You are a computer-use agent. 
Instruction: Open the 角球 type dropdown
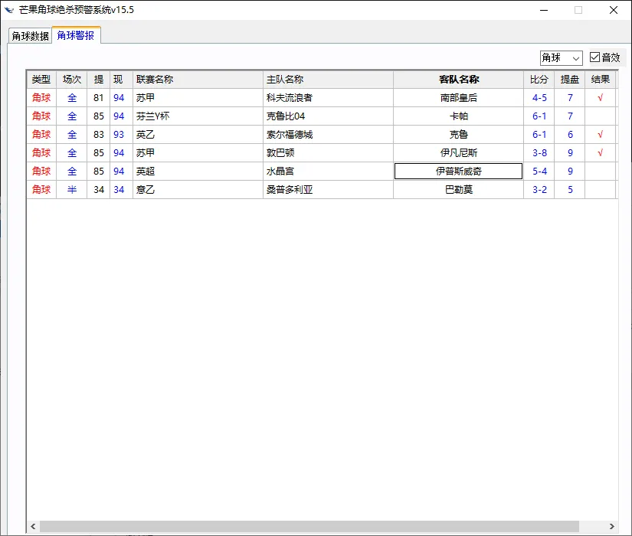point(561,58)
